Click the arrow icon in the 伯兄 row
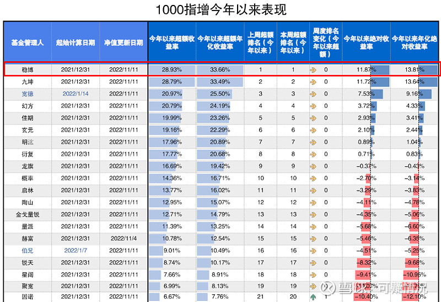The width and height of the screenshot is (441, 302). 313,251
